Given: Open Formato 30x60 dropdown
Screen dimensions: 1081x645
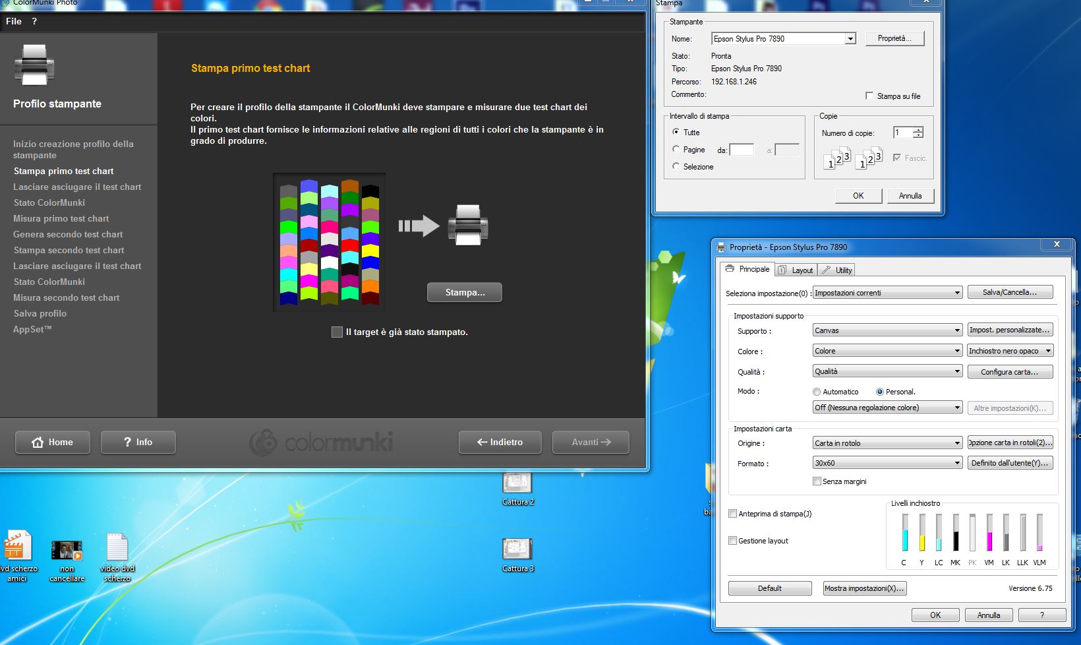Looking at the screenshot, I should [887, 463].
